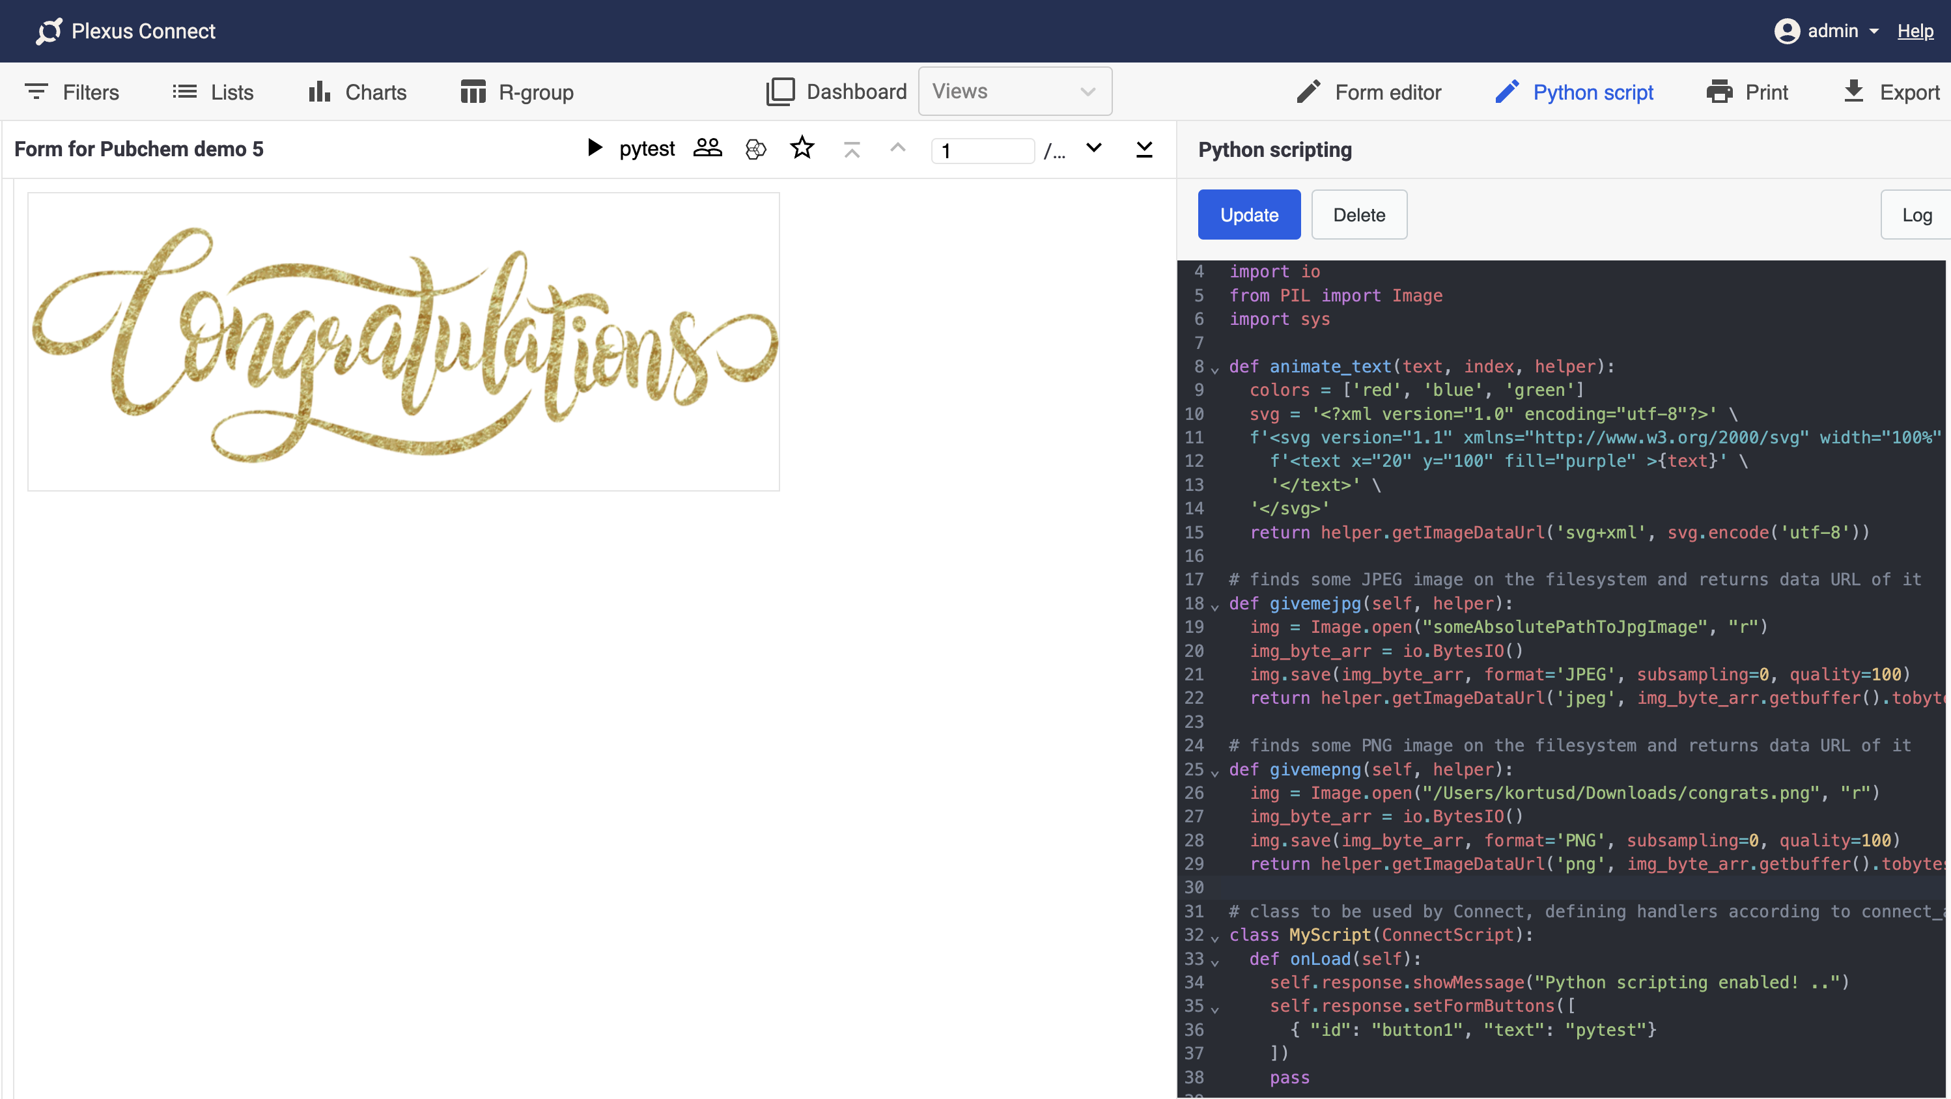The height and width of the screenshot is (1099, 1951).
Task: Toggle the pytest run button
Action: (595, 148)
